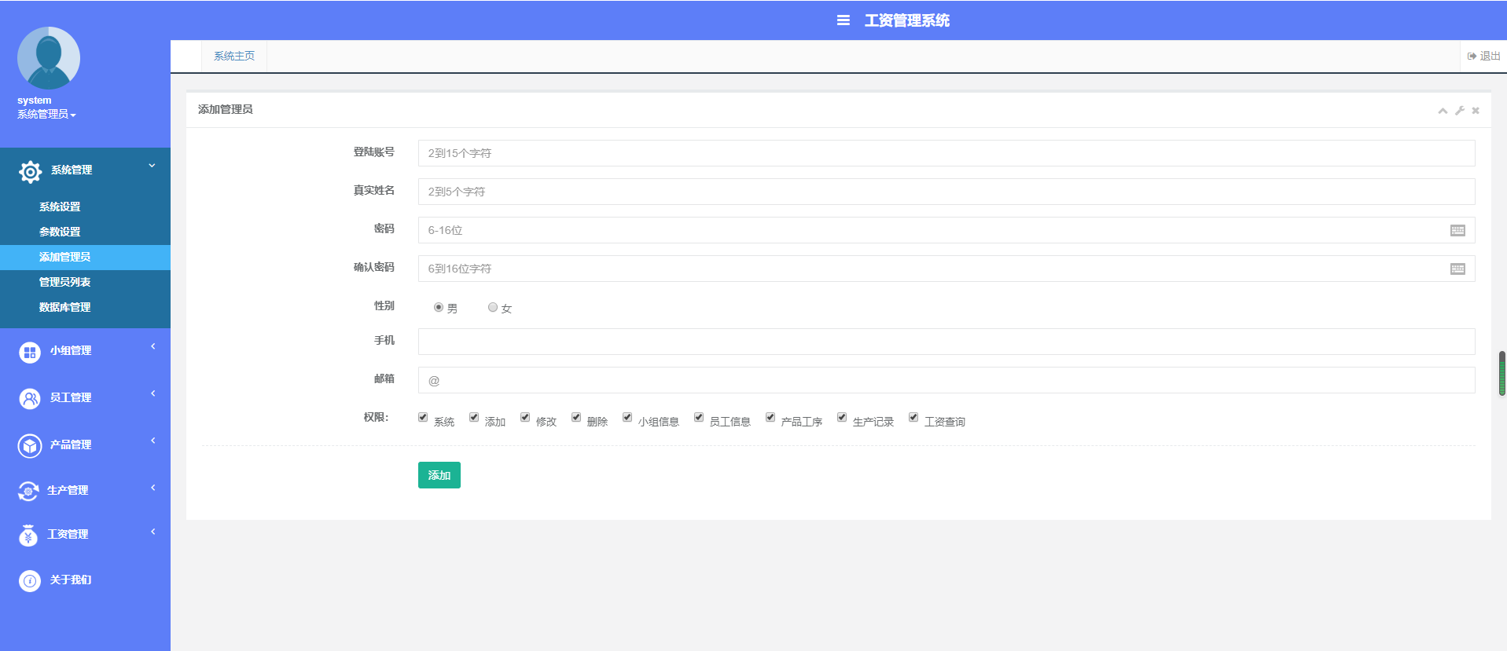The height and width of the screenshot is (651, 1507).
Task: Click the system username text
Action: click(35, 101)
